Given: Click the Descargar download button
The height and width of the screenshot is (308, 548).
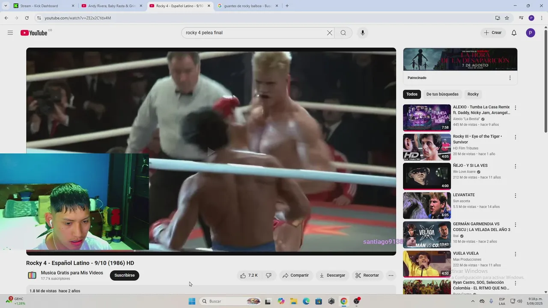Looking at the screenshot, I should point(332,275).
